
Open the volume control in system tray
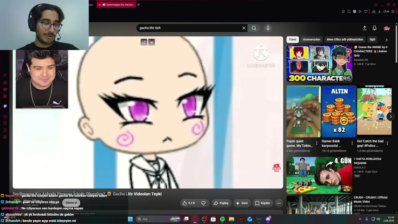click(378, 219)
